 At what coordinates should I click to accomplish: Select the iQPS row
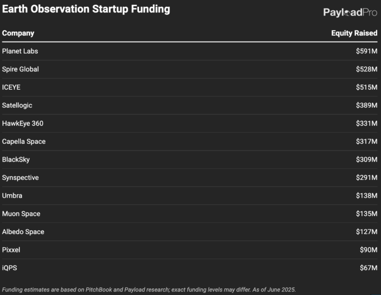(x=190, y=268)
